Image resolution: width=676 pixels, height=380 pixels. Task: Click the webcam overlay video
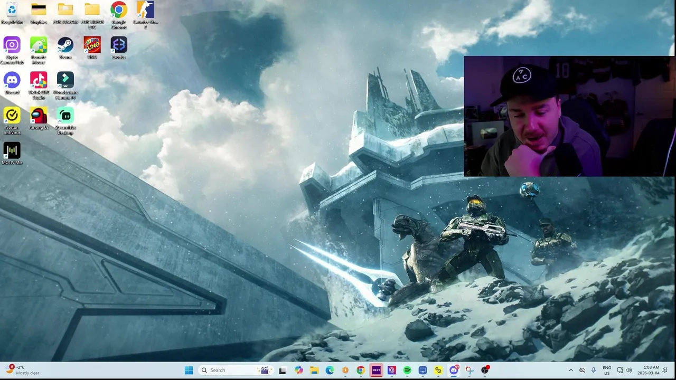point(569,116)
